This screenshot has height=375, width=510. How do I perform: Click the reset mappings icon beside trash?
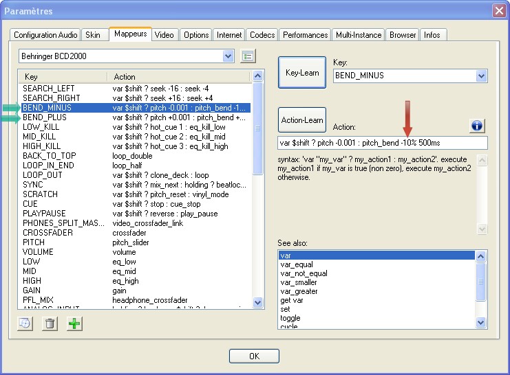[x=25, y=323]
